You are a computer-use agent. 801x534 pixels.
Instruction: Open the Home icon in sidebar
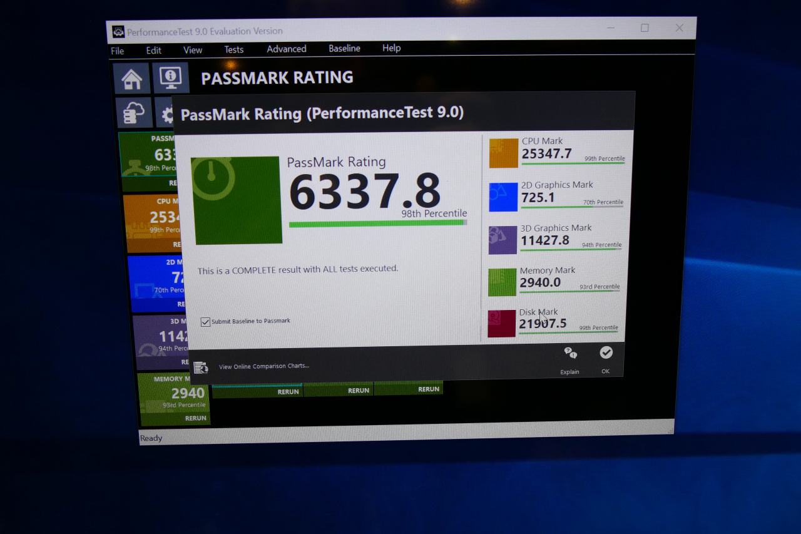[x=131, y=79]
